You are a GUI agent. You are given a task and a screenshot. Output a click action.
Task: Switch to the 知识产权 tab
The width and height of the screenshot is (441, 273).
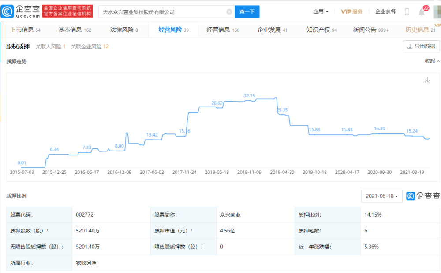[x=321, y=30]
